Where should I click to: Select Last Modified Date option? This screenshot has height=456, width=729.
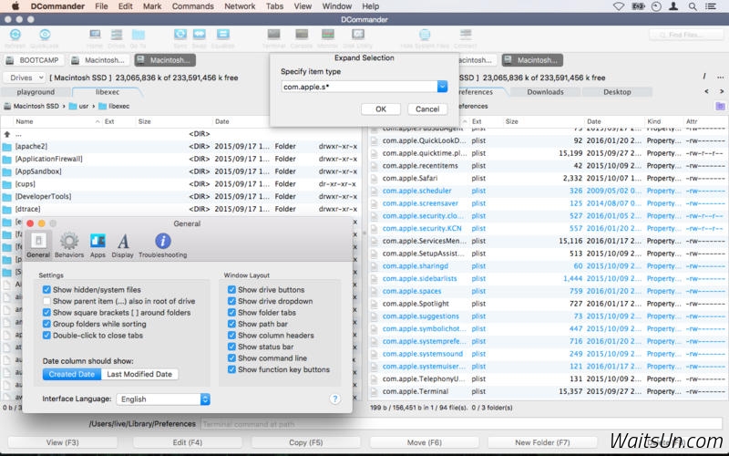point(139,374)
